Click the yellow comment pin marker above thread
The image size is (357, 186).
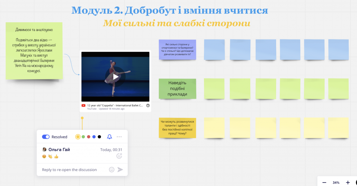point(82,118)
